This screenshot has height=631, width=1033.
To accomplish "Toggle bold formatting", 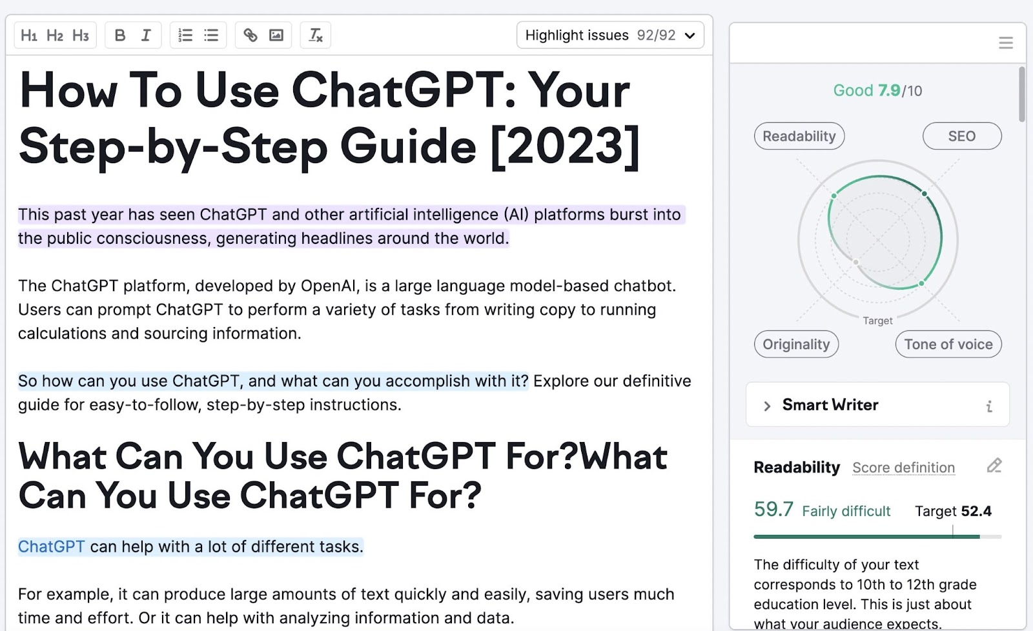I will [120, 35].
